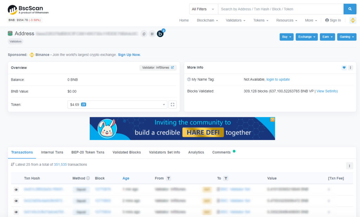Open the HARE DEFI banner ad
The image size is (360, 217).
(x=182, y=129)
